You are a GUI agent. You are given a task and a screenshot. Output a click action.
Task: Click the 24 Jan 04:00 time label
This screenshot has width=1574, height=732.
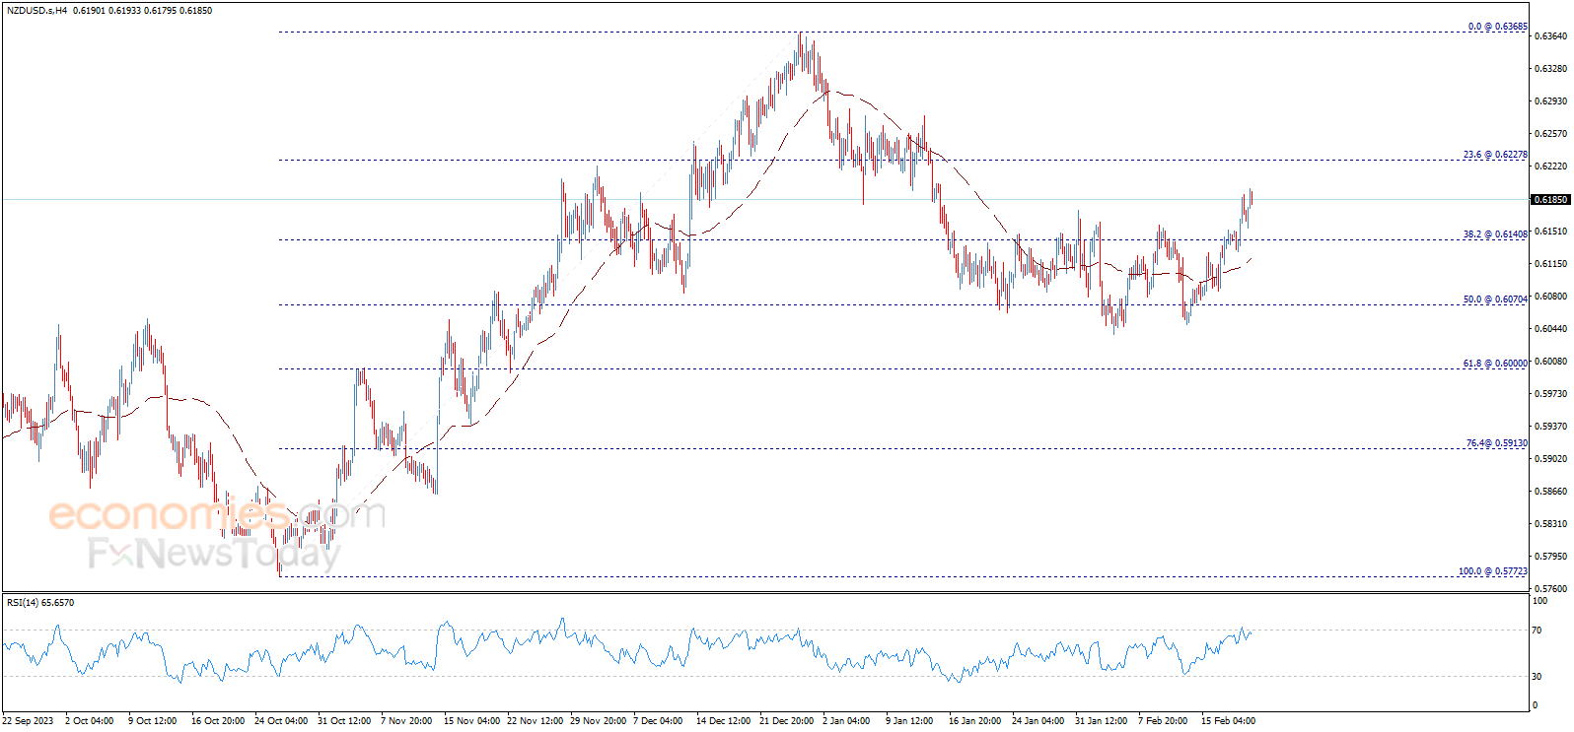1038,721
